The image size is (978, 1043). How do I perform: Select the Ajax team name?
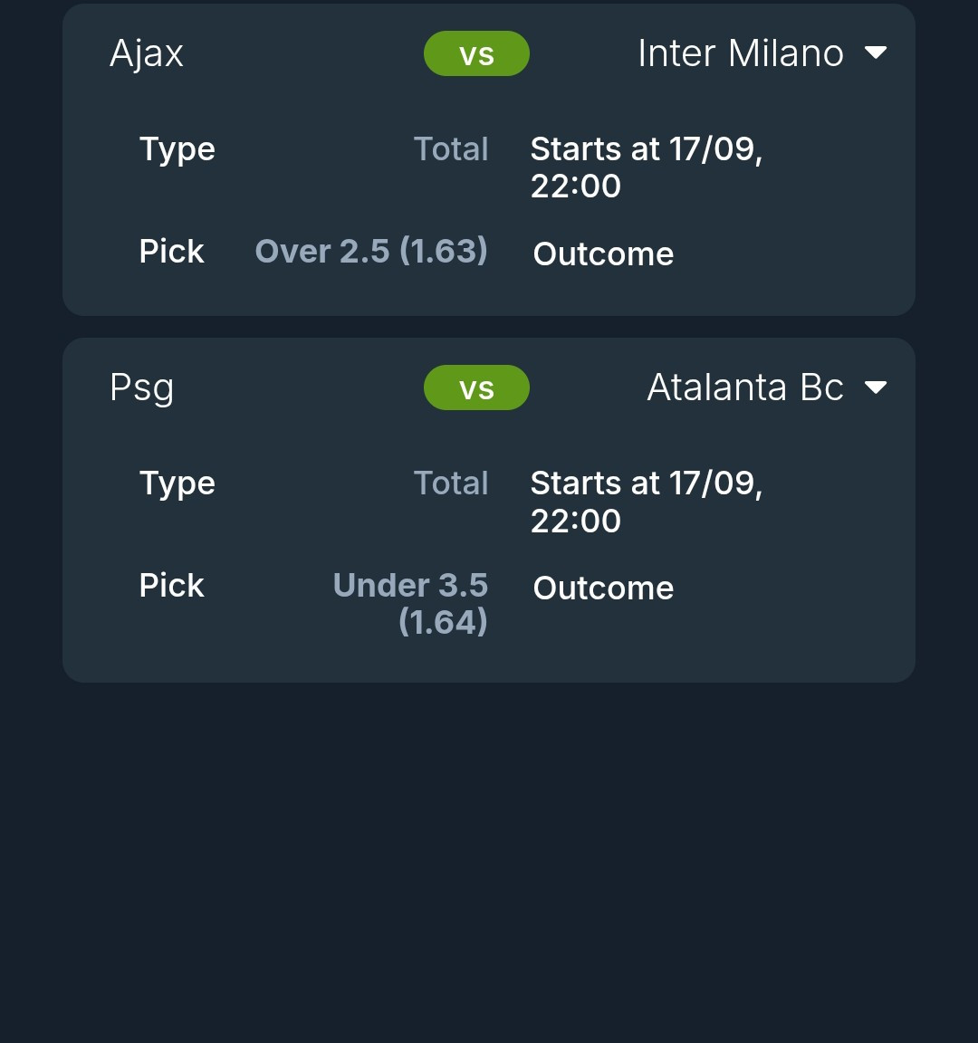point(147,53)
